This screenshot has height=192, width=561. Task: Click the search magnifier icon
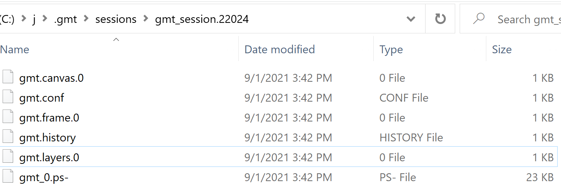coord(478,19)
